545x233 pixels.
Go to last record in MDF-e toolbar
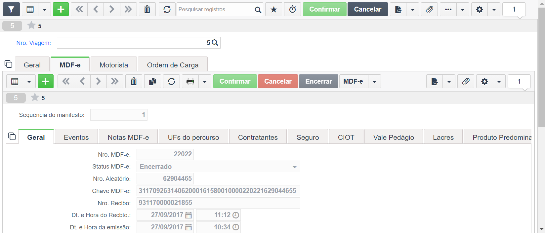[115, 81]
